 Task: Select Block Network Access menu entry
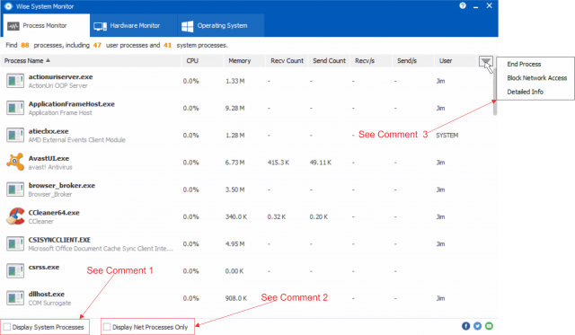coord(536,78)
